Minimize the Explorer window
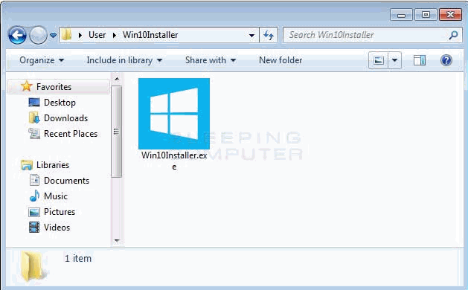 (402, 15)
